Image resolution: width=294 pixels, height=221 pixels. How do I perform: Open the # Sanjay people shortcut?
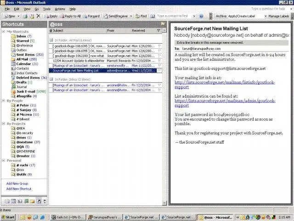point(24,110)
